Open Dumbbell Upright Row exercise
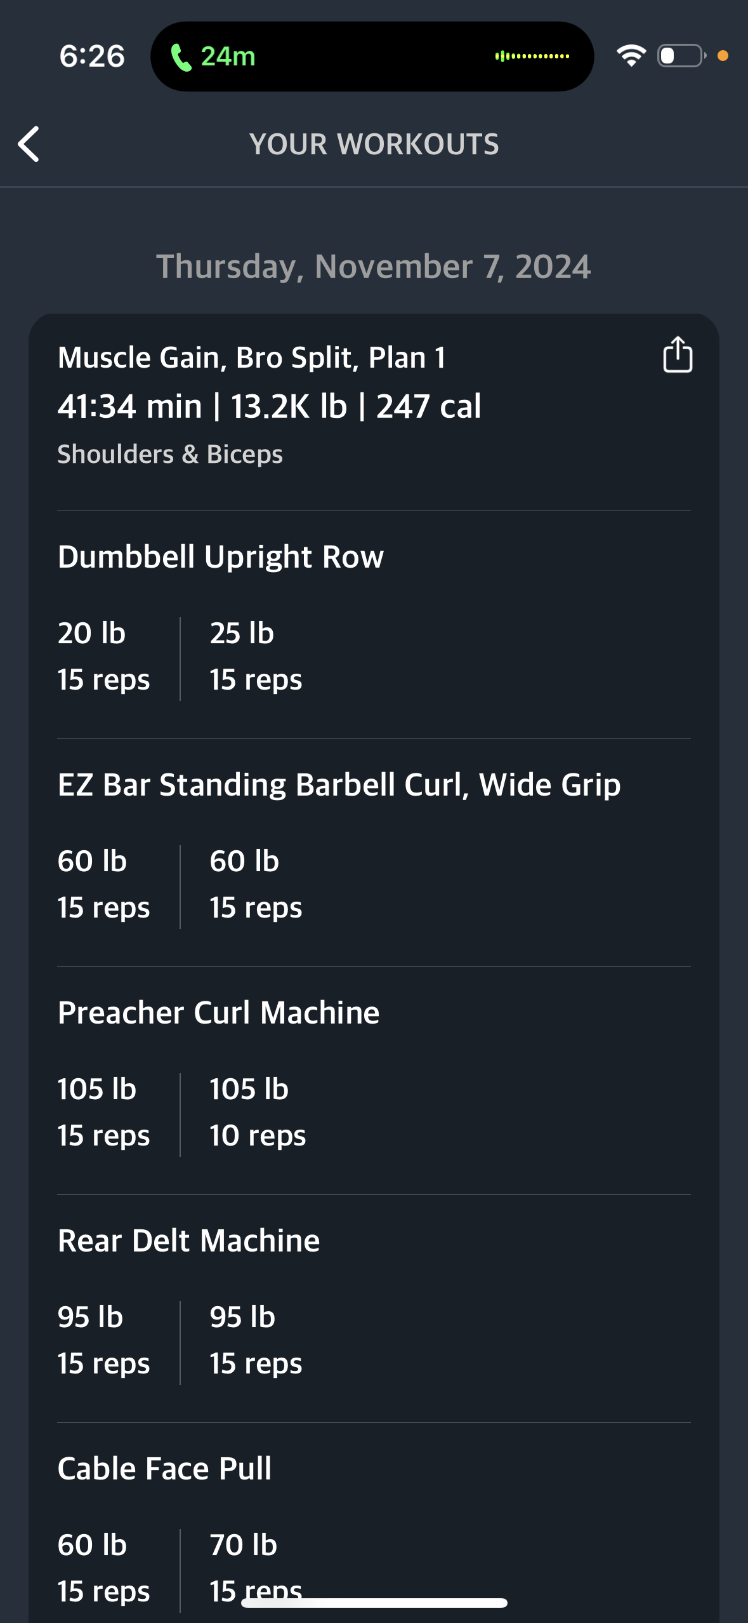The height and width of the screenshot is (1623, 748). click(220, 557)
